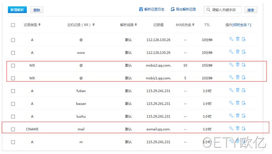Sort by 记录类型 column arrow
Viewport: 272px width, 154px height.
pos(39,24)
